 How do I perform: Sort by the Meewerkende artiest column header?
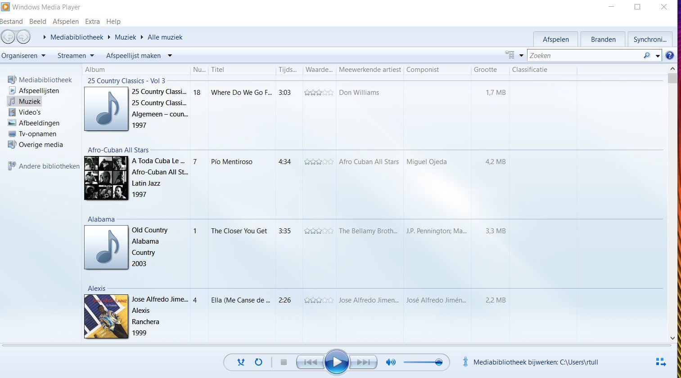tap(370, 70)
